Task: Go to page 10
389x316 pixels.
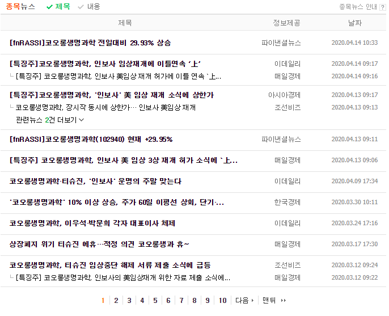Action: 223,301
